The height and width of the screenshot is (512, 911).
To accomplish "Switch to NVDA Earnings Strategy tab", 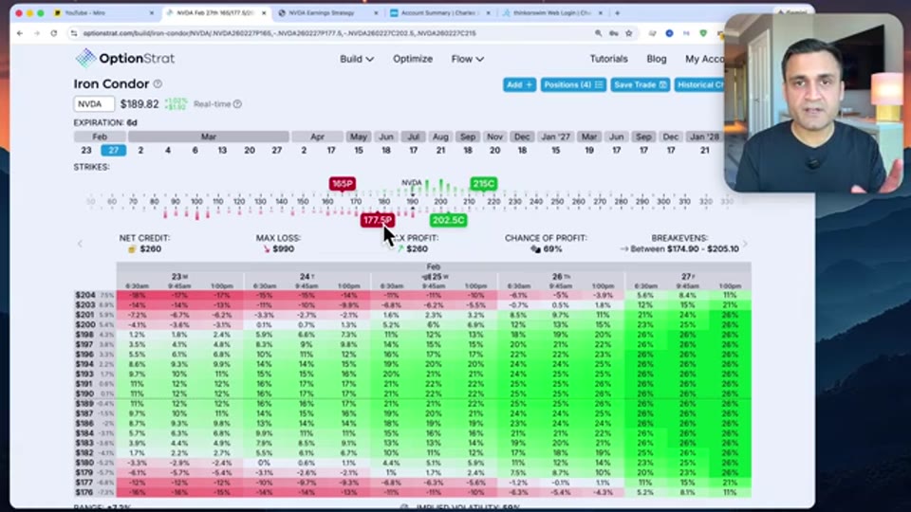I will click(325, 12).
